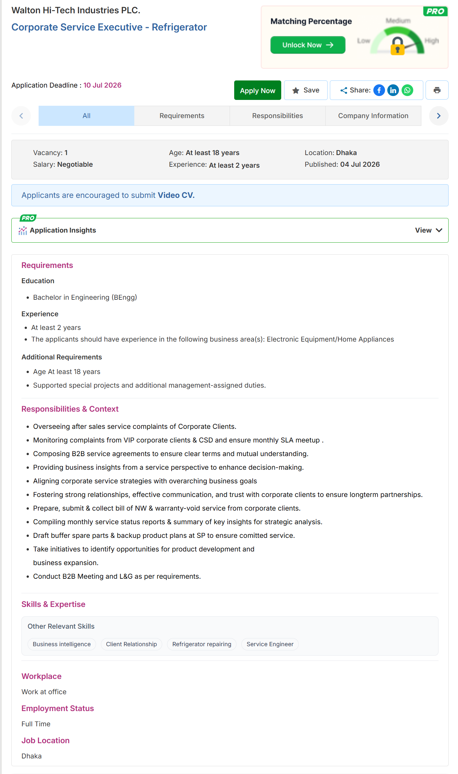Share job on LinkedIn

point(393,90)
